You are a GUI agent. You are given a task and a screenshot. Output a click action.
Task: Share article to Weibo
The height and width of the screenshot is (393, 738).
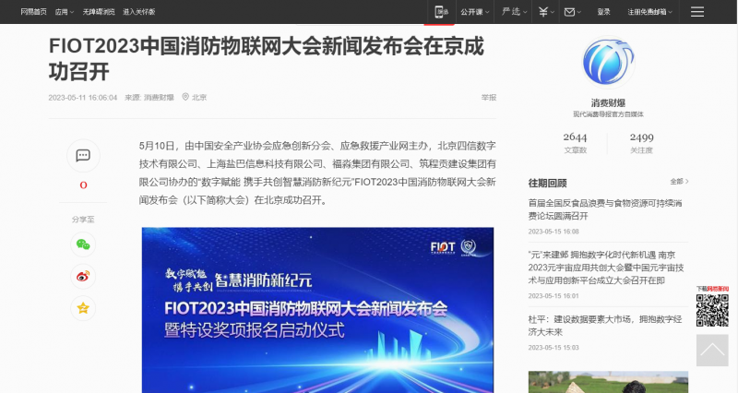click(x=83, y=276)
